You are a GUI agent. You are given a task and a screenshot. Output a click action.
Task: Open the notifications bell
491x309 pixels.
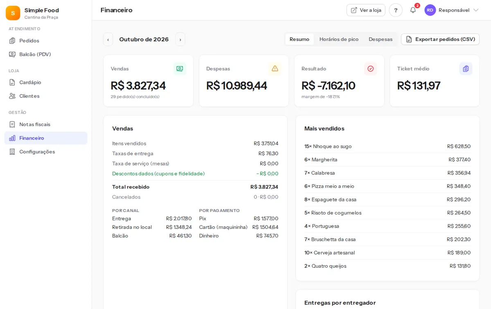click(413, 10)
